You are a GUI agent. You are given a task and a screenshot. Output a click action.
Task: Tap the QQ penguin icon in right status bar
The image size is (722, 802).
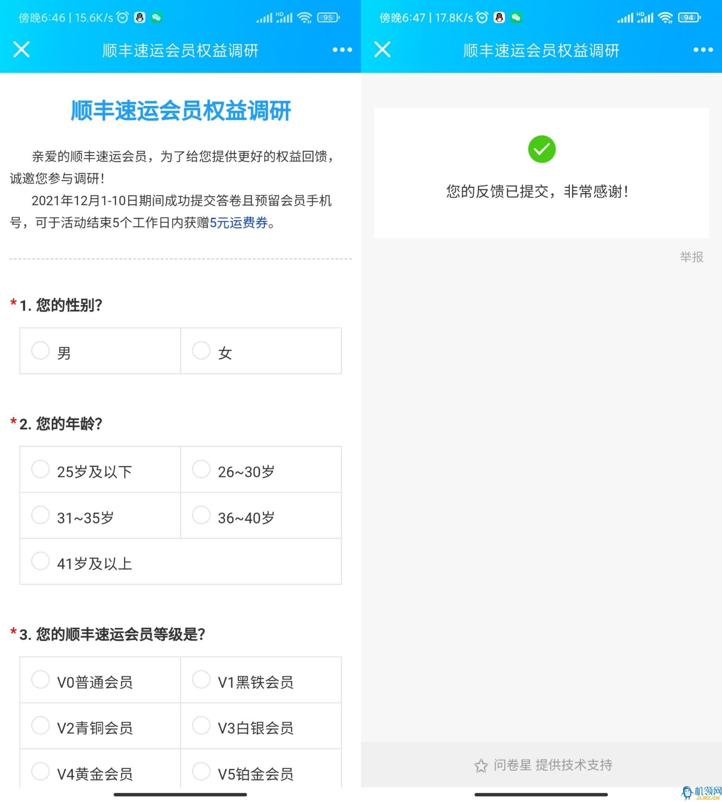pos(500,18)
